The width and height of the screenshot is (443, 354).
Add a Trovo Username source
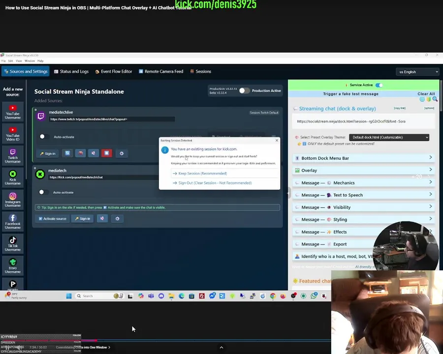pos(13,266)
